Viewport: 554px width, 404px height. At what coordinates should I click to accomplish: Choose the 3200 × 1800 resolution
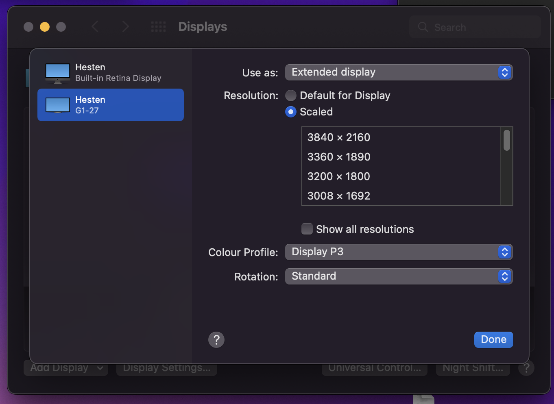point(339,176)
